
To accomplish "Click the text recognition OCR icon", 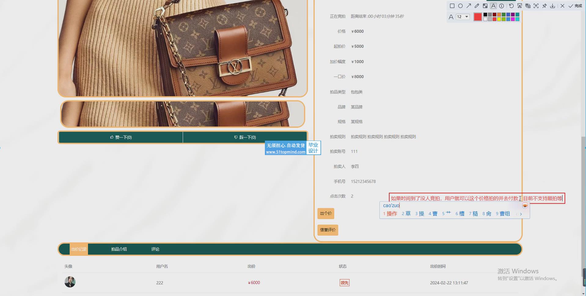I will pos(536,6).
